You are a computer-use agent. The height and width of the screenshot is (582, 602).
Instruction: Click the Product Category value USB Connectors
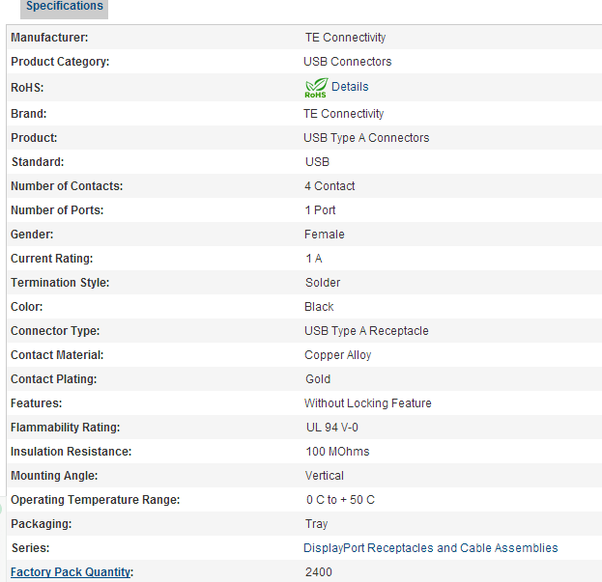(x=348, y=62)
